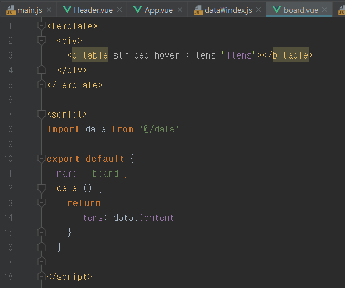
Task: Click the export keyword on line 10
Action: 63,159
